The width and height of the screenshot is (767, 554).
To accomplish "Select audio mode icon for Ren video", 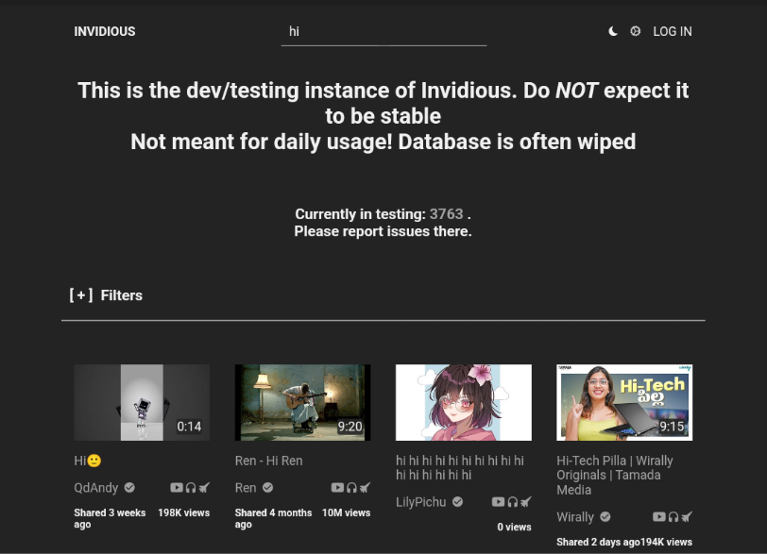I will (351, 488).
